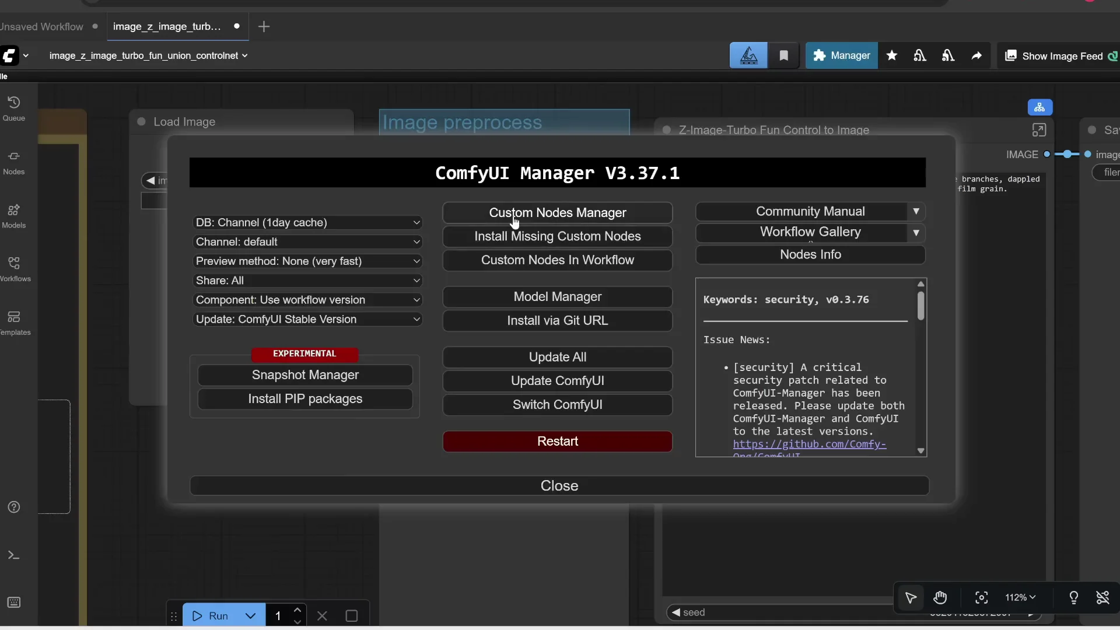
Task: Star the current workflow as favorite
Action: click(892, 55)
